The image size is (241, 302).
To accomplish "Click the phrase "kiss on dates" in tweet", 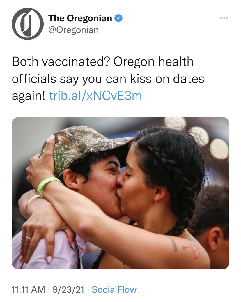I will coord(167,79).
